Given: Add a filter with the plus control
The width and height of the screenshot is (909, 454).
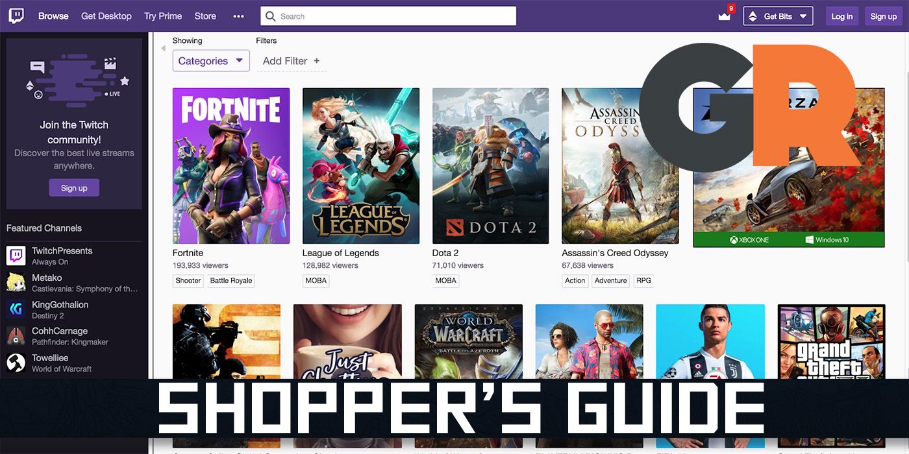Looking at the screenshot, I should (316, 60).
